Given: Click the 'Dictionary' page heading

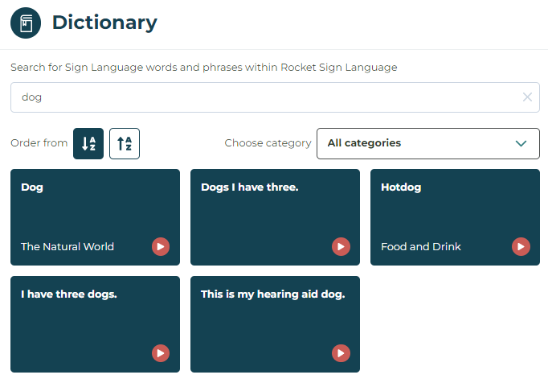Looking at the screenshot, I should tap(104, 23).
